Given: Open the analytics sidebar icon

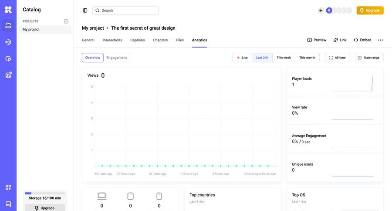Looking at the screenshot, I should 8,58.
